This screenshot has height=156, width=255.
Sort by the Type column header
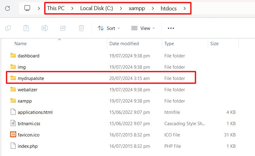click(169, 44)
